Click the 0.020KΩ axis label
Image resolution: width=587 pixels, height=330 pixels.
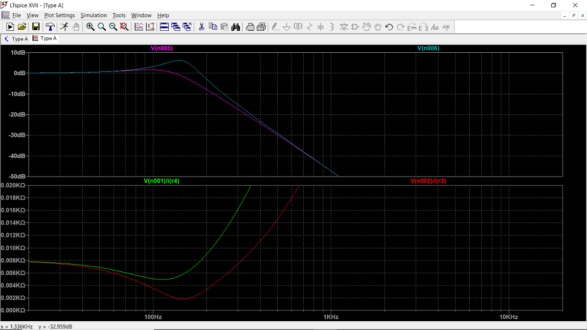[13, 185]
